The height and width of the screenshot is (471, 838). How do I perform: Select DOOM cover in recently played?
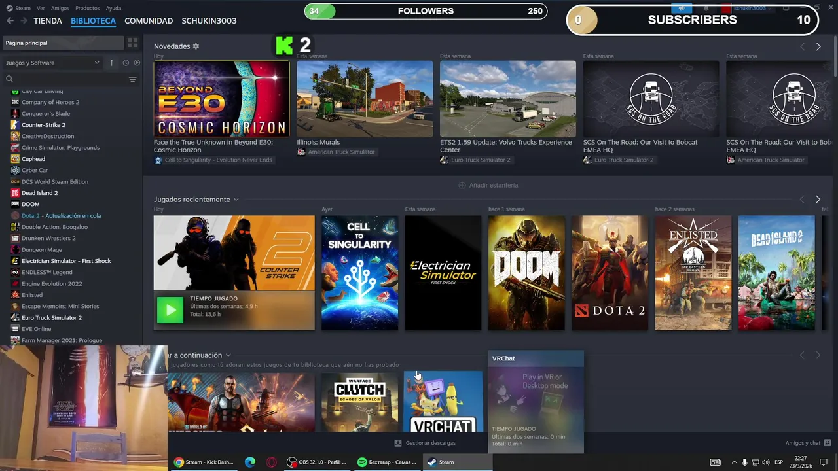[526, 273]
